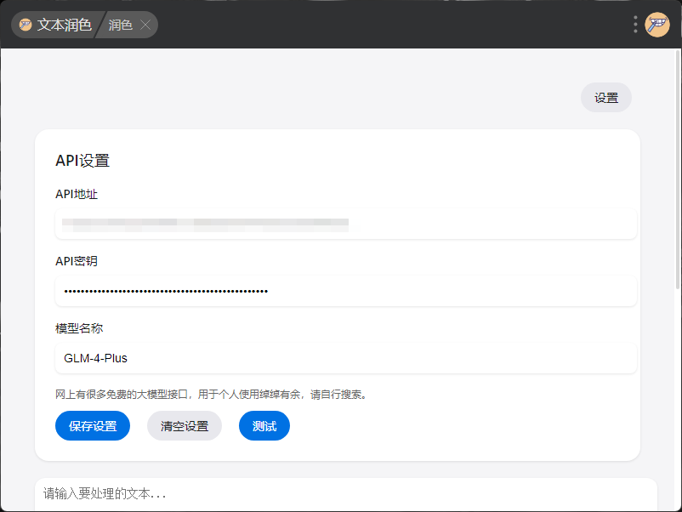Click the 模型名称 label

[79, 328]
